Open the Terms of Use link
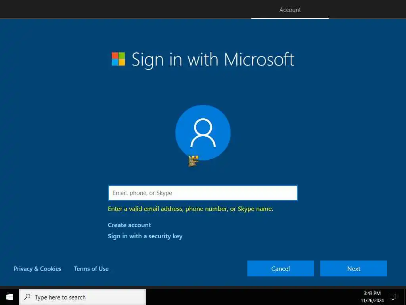 [91, 269]
